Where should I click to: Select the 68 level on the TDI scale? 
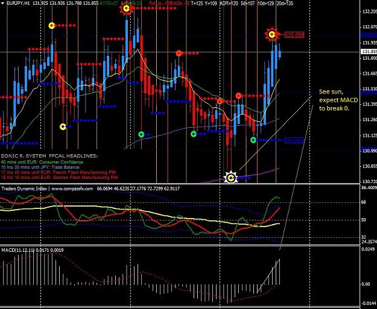364,202
